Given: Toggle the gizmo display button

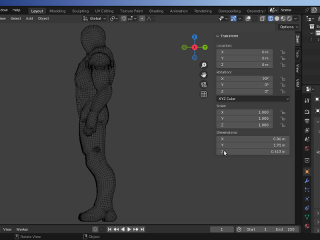Looking at the screenshot, I should (x=233, y=19).
